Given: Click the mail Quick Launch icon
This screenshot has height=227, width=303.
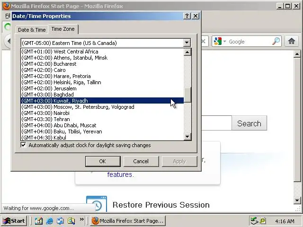Looking at the screenshot, I should (x=60, y=221).
